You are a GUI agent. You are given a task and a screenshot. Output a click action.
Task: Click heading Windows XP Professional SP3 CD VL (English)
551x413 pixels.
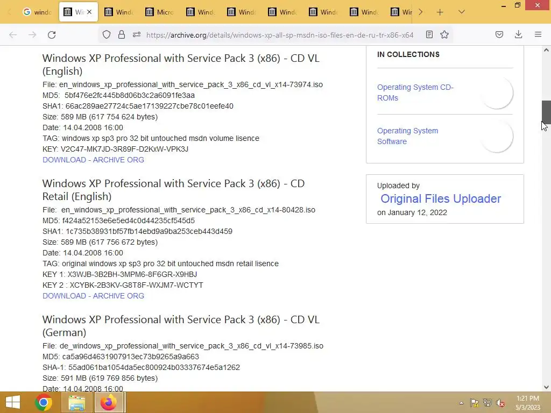pos(181,65)
